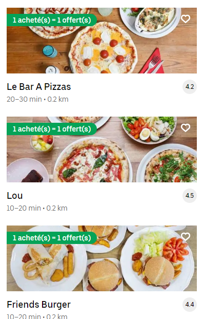203x319 pixels.
Task: Click the 0.2 km distance under Lou
Action: (x=57, y=208)
